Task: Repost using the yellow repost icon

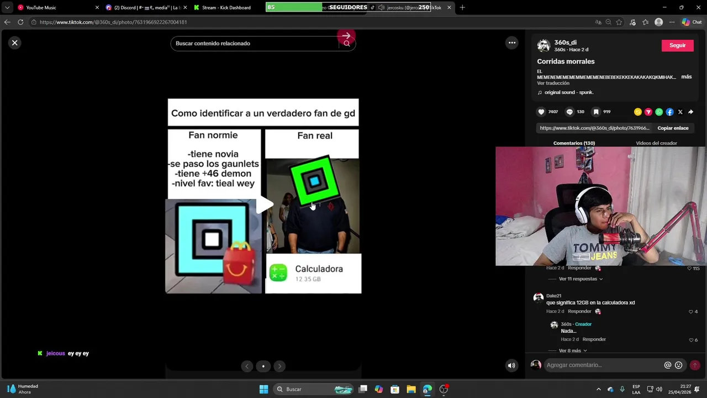Action: pyautogui.click(x=638, y=112)
